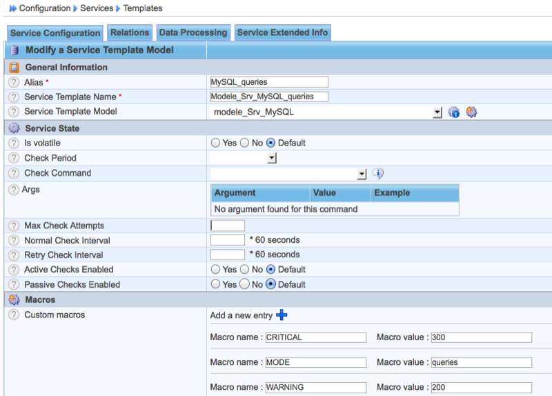Go to Services in the breadcrumb
This screenshot has height=396, width=552.
pos(97,8)
